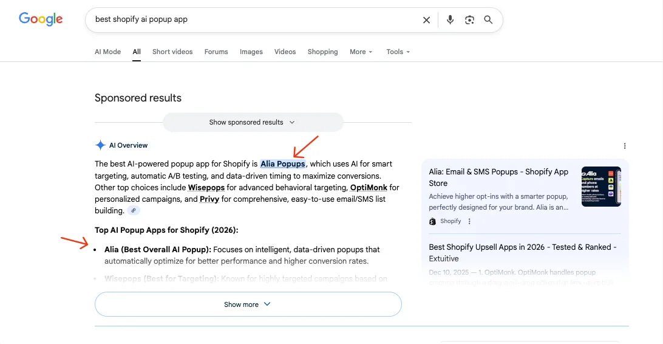
Task: Expand AI Overview with Show more
Action: (248, 304)
